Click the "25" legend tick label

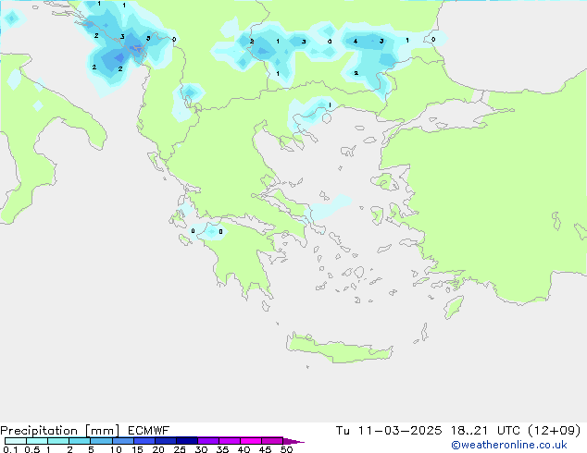click(x=180, y=449)
